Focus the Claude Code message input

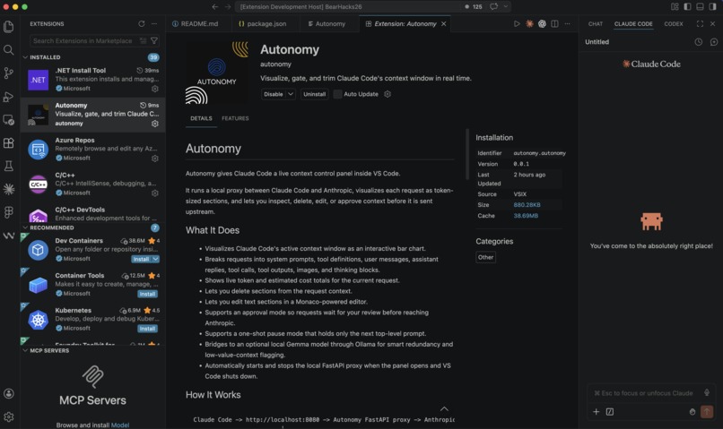pyautogui.click(x=646, y=393)
